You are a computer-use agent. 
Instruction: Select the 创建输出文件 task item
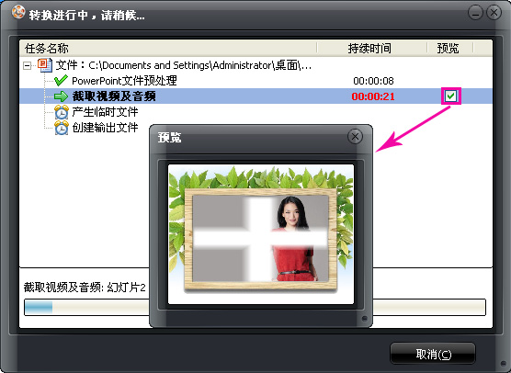[105, 128]
